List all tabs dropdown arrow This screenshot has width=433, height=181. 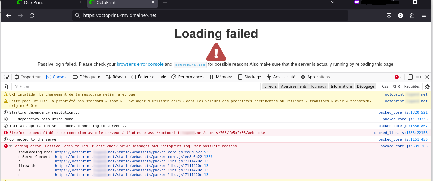[x=333, y=2]
